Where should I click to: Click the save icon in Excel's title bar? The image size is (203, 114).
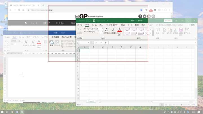pos(94,21)
